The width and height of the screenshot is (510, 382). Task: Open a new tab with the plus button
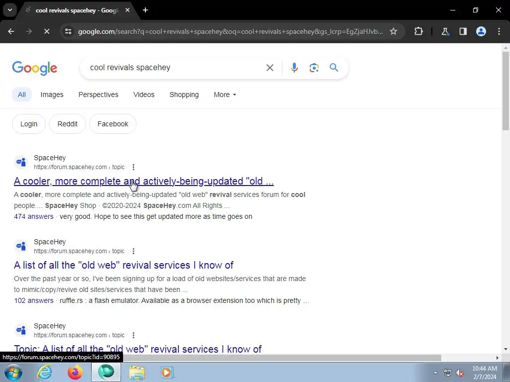coord(145,10)
